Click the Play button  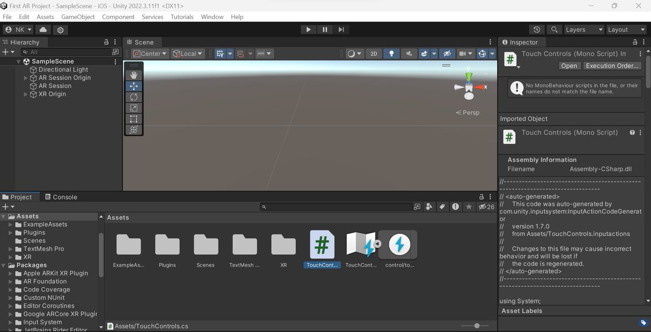click(308, 30)
